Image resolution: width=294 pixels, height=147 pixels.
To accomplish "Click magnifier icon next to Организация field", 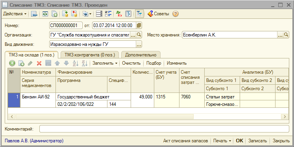I will pos(139,35).
